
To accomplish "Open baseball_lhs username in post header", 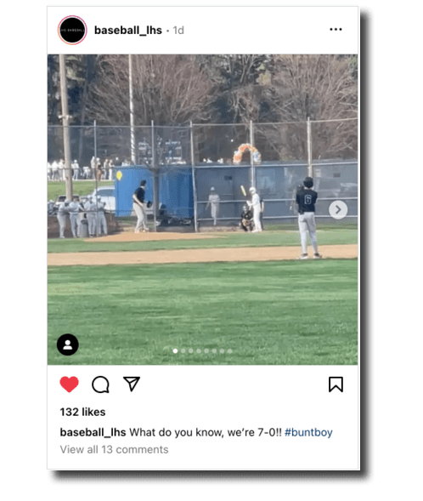I will [128, 31].
